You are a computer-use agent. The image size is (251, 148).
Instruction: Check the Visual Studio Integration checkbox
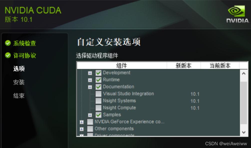98,94
